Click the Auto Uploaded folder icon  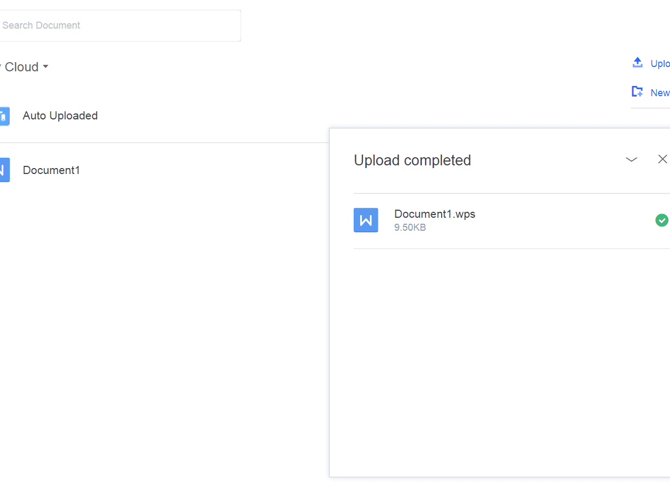(x=4, y=116)
